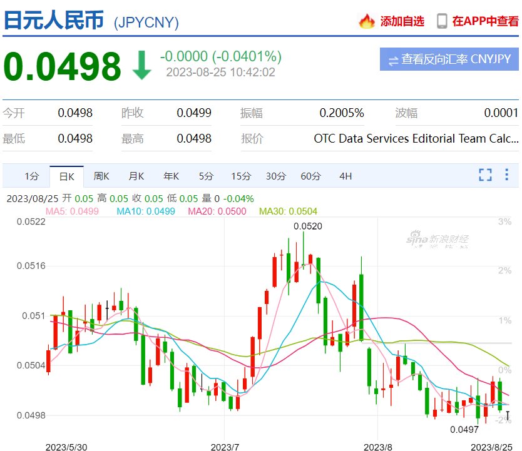This screenshot has width=522, height=451.
Task: Toggle fullscreen chart icon
Action: click(485, 175)
